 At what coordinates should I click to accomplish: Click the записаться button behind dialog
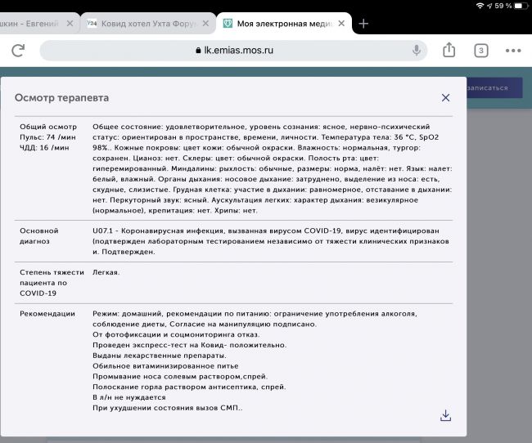click(x=494, y=88)
